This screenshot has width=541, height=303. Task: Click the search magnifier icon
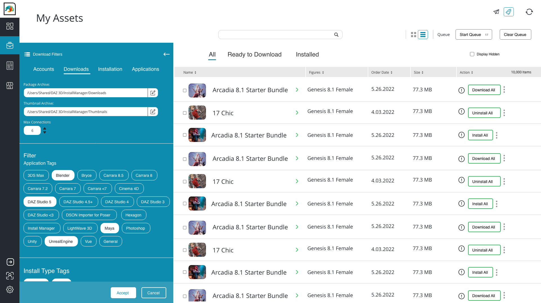336,35
